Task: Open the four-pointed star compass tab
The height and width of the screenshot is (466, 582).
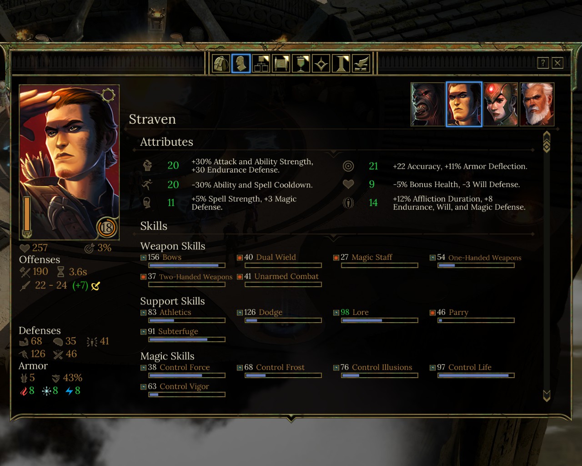Action: 321,64
